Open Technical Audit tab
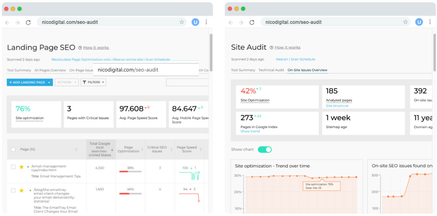Screen dimensions: 437x216 pos(271,70)
